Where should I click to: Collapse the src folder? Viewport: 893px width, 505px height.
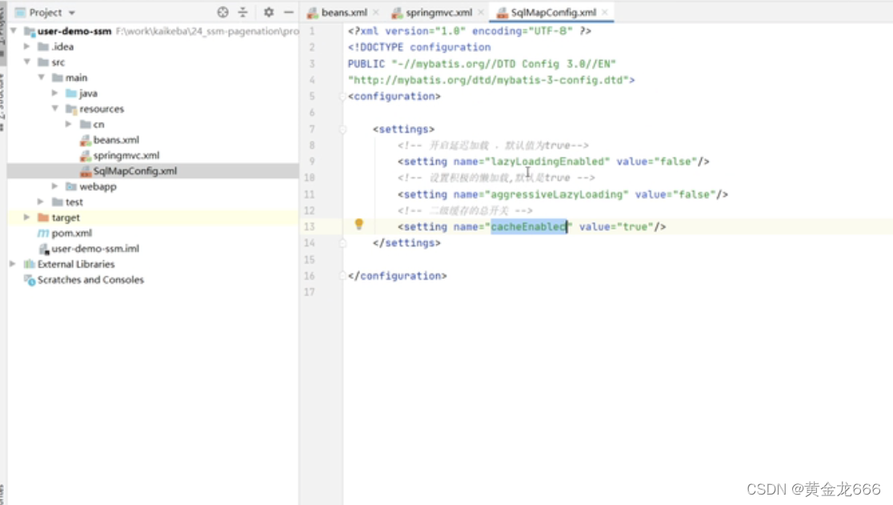tap(26, 62)
